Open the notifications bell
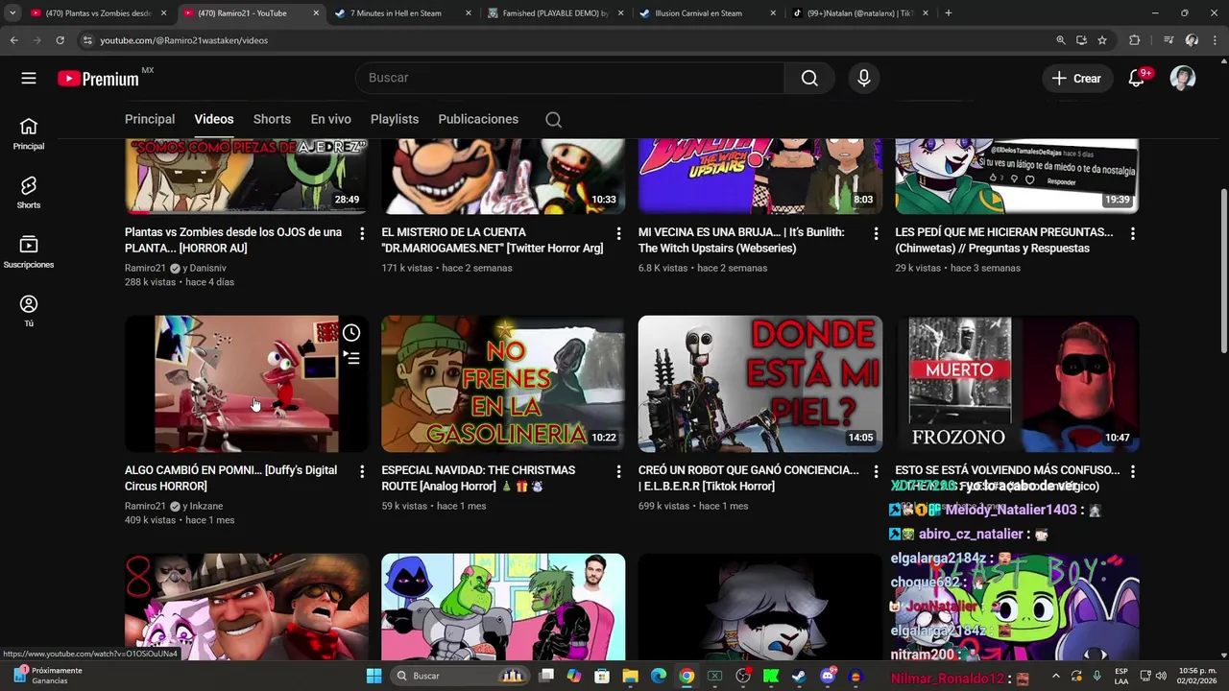Viewport: 1229px width, 691px height. pyautogui.click(x=1137, y=78)
